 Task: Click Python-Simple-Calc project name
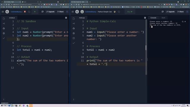click(105, 12)
